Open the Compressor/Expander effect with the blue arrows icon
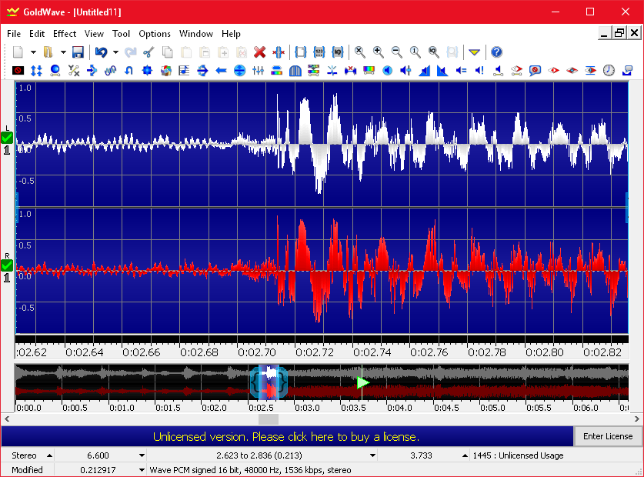The width and height of the screenshot is (644, 477). coord(37,71)
